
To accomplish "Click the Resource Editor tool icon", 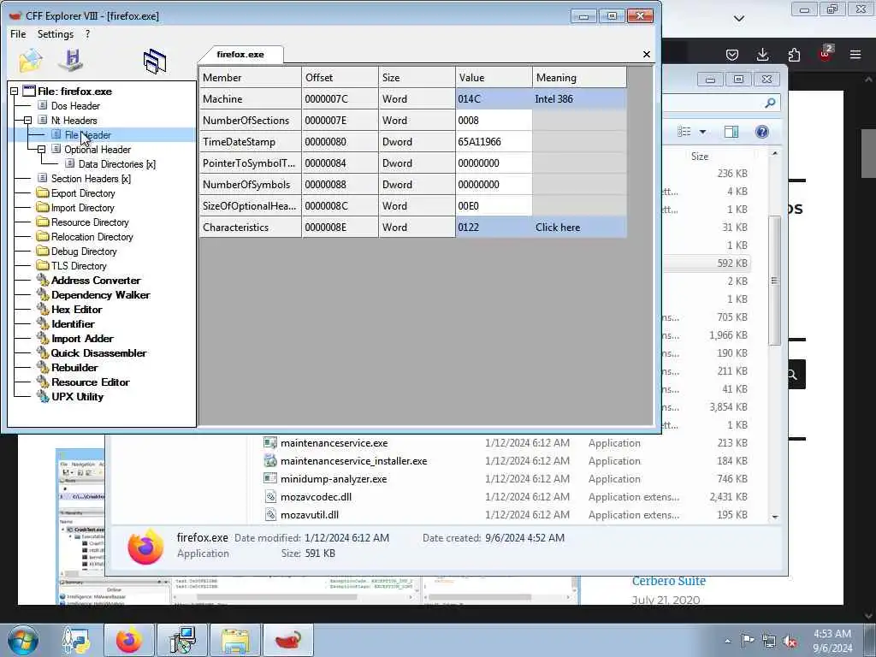I will pos(43,382).
